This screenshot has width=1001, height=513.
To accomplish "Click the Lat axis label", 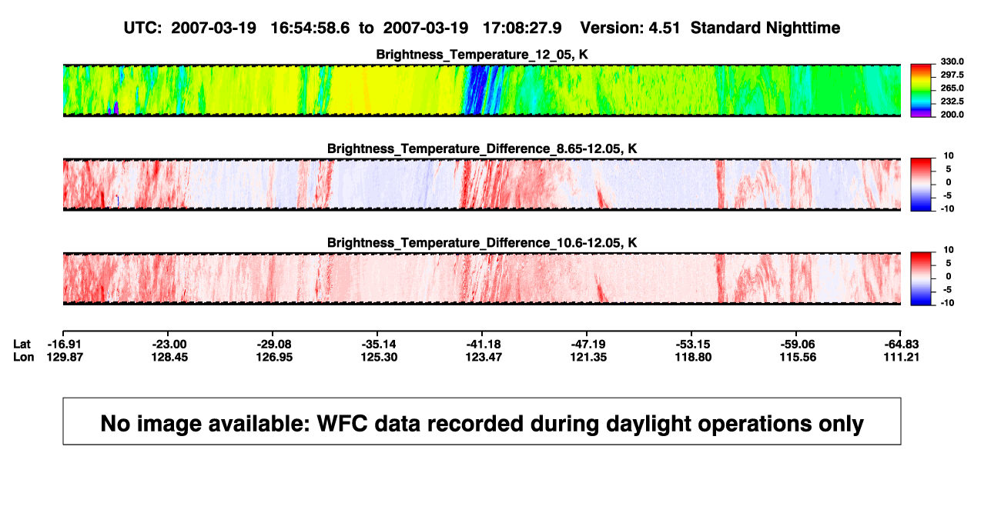I will 22,344.
